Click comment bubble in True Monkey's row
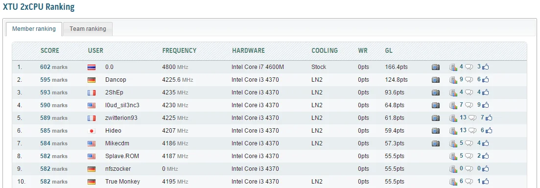The height and width of the screenshot is (188, 540). click(469, 182)
